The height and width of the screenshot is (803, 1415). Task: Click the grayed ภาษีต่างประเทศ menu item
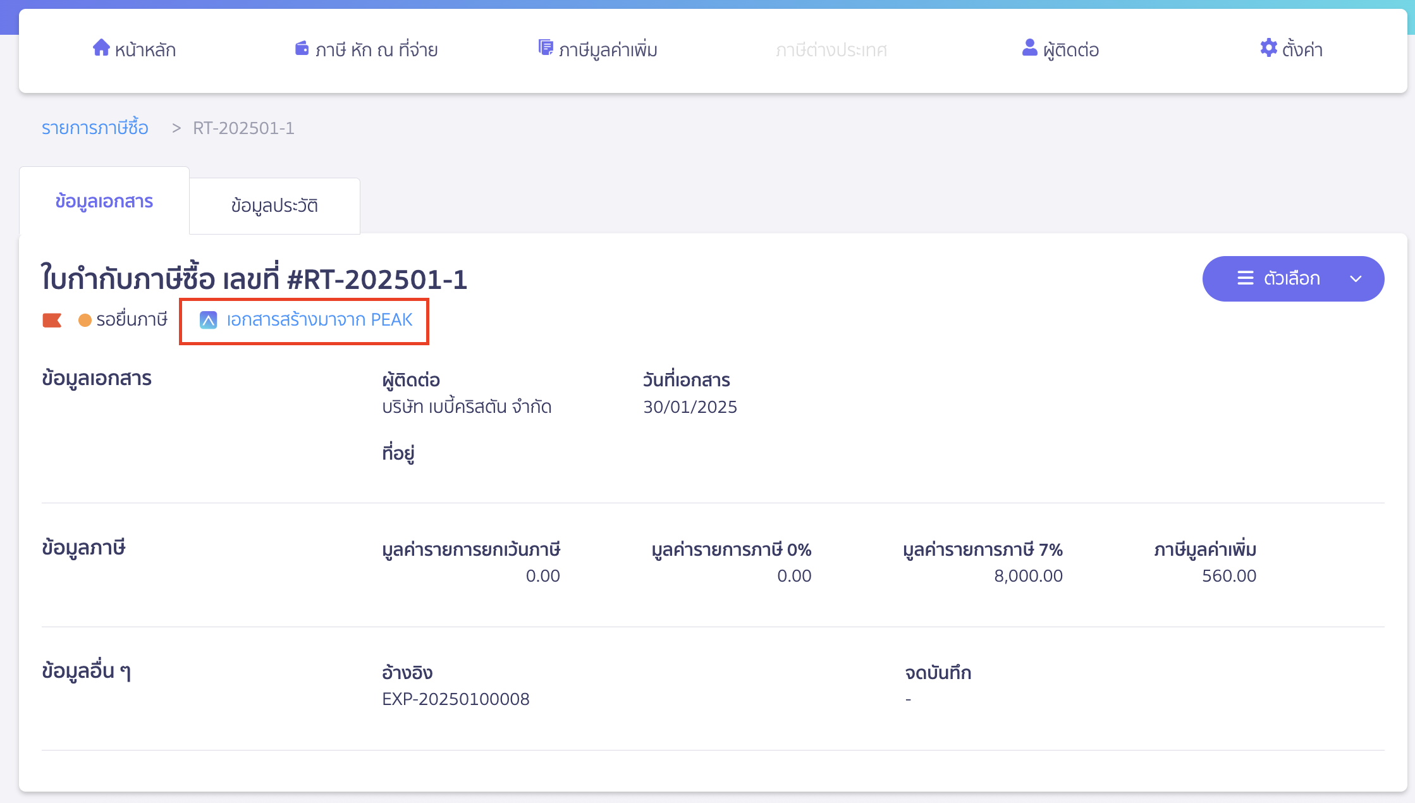tap(831, 49)
